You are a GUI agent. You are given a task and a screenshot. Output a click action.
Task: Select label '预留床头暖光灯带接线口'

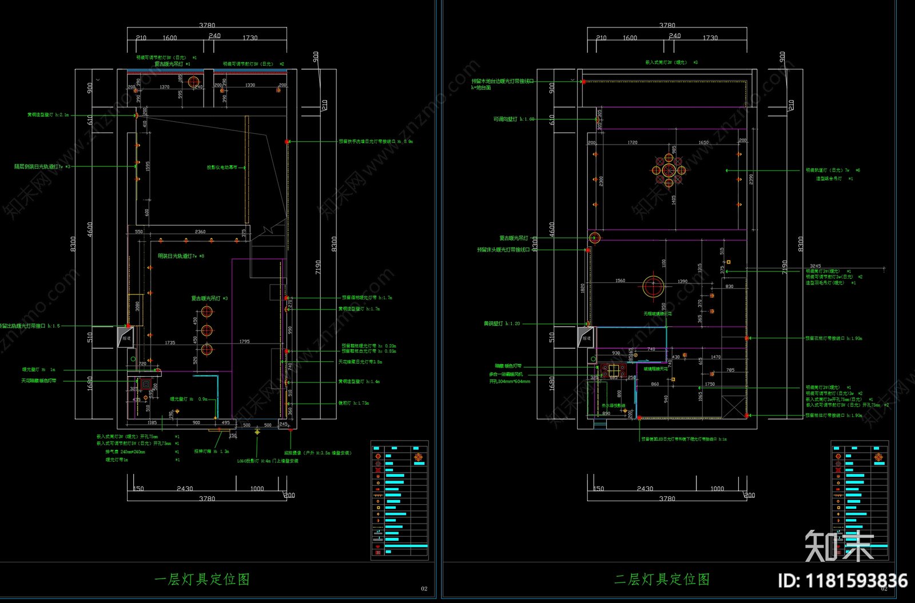point(505,250)
